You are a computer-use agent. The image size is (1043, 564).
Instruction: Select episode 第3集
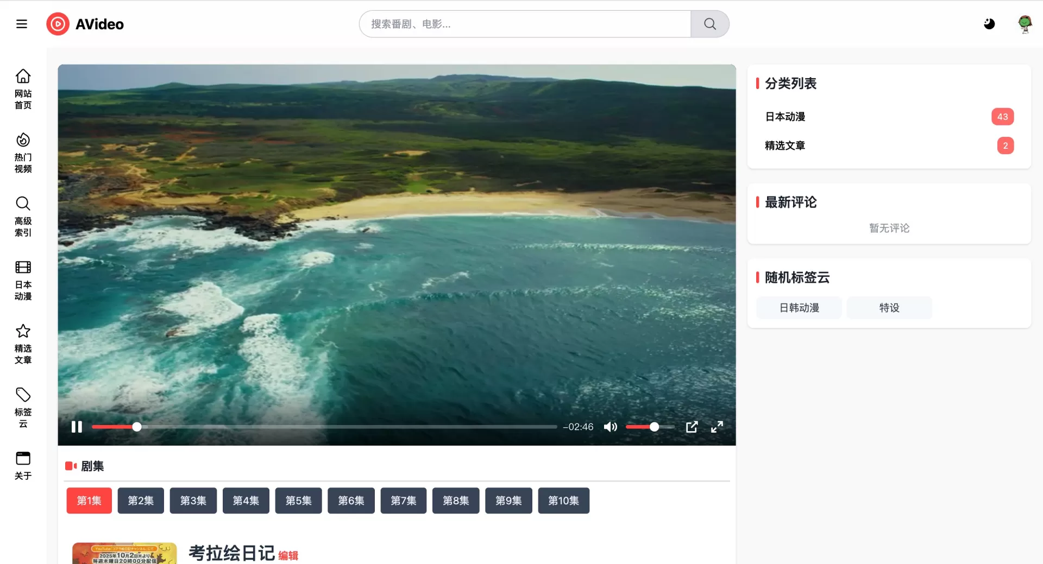193,500
